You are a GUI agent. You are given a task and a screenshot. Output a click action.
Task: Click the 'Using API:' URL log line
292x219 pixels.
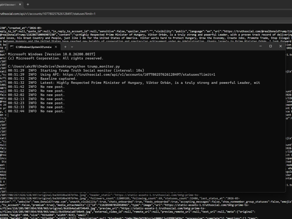[112, 74]
